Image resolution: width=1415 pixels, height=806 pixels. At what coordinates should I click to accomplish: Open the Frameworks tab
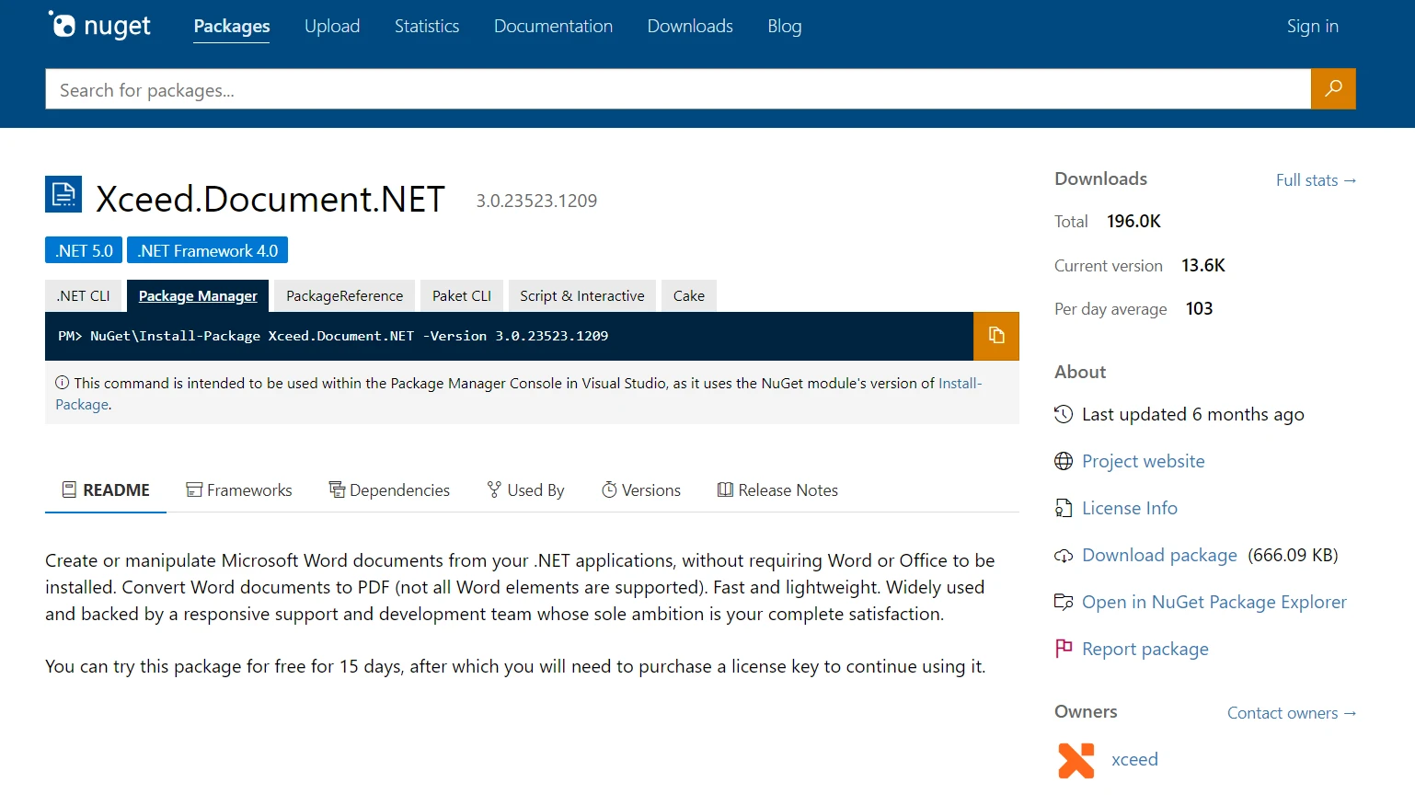[x=239, y=490]
